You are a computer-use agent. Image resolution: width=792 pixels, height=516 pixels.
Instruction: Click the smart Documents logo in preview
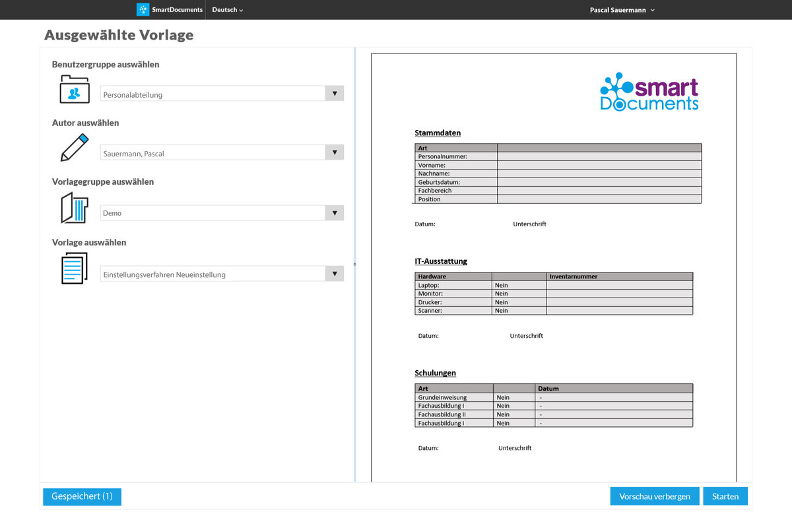click(649, 92)
